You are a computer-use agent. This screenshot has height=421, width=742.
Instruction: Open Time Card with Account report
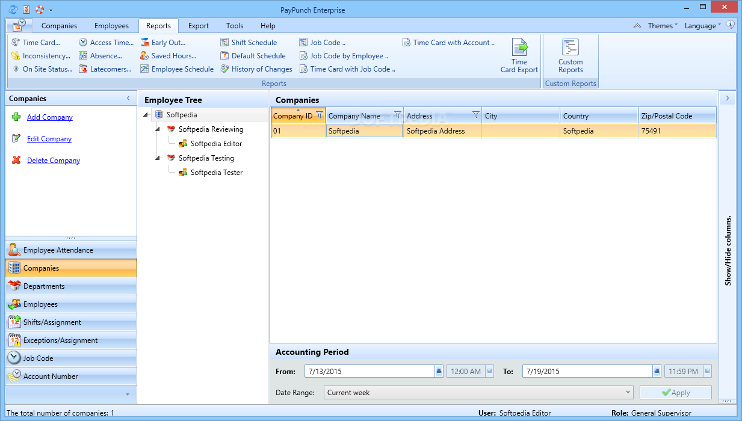tap(448, 43)
